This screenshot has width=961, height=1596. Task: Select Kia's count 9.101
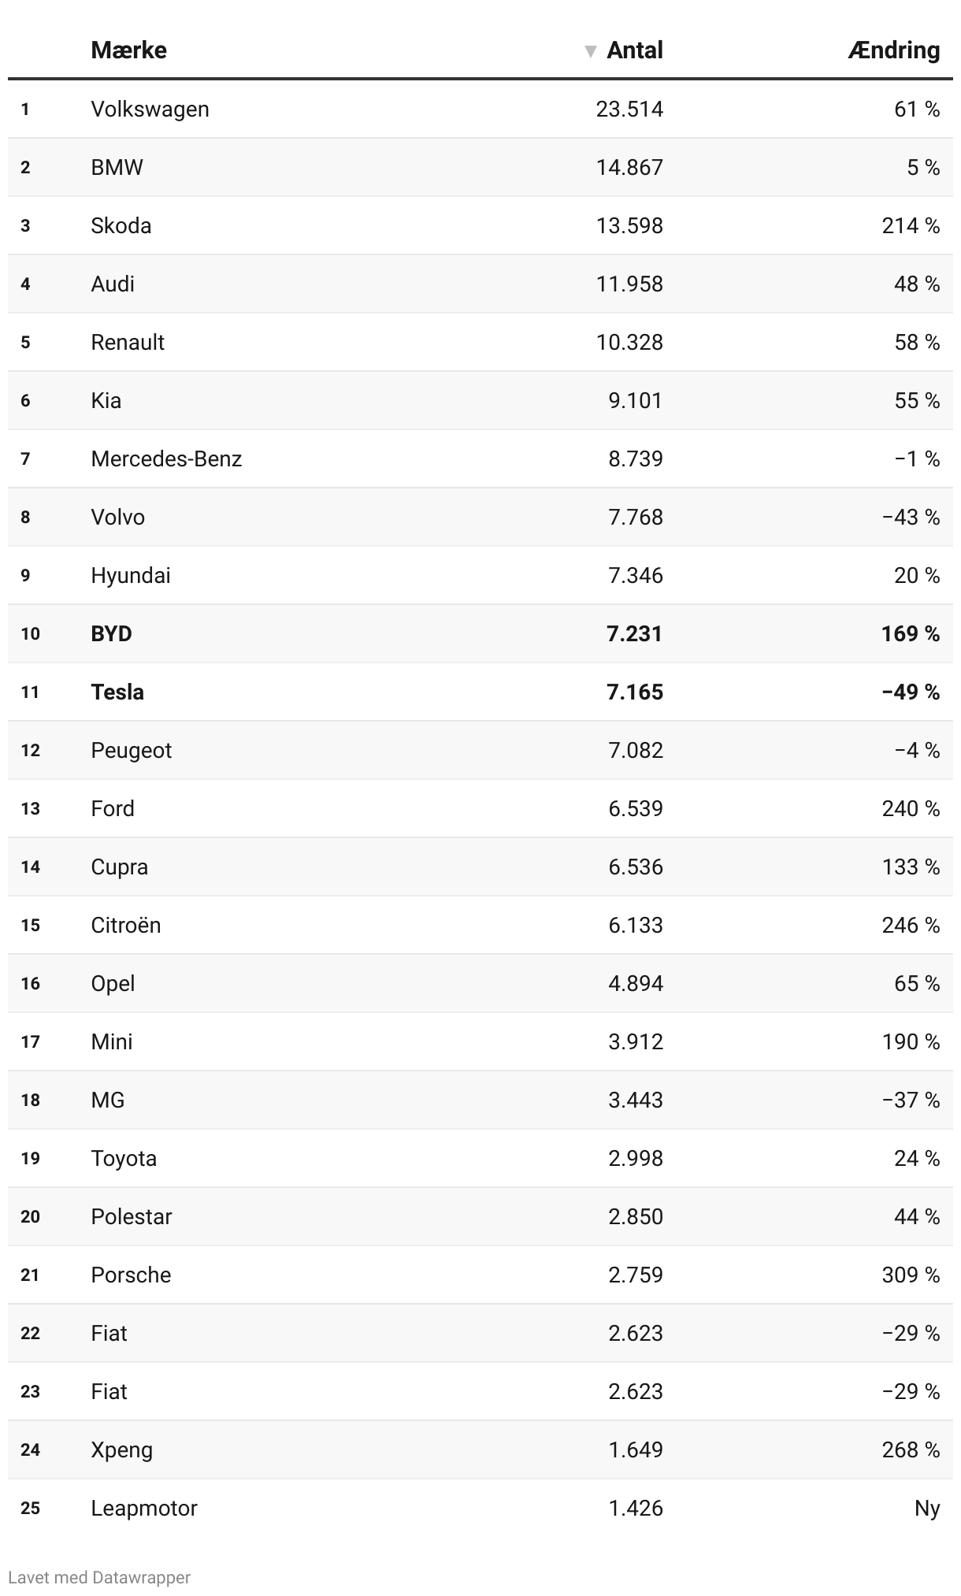tap(635, 400)
